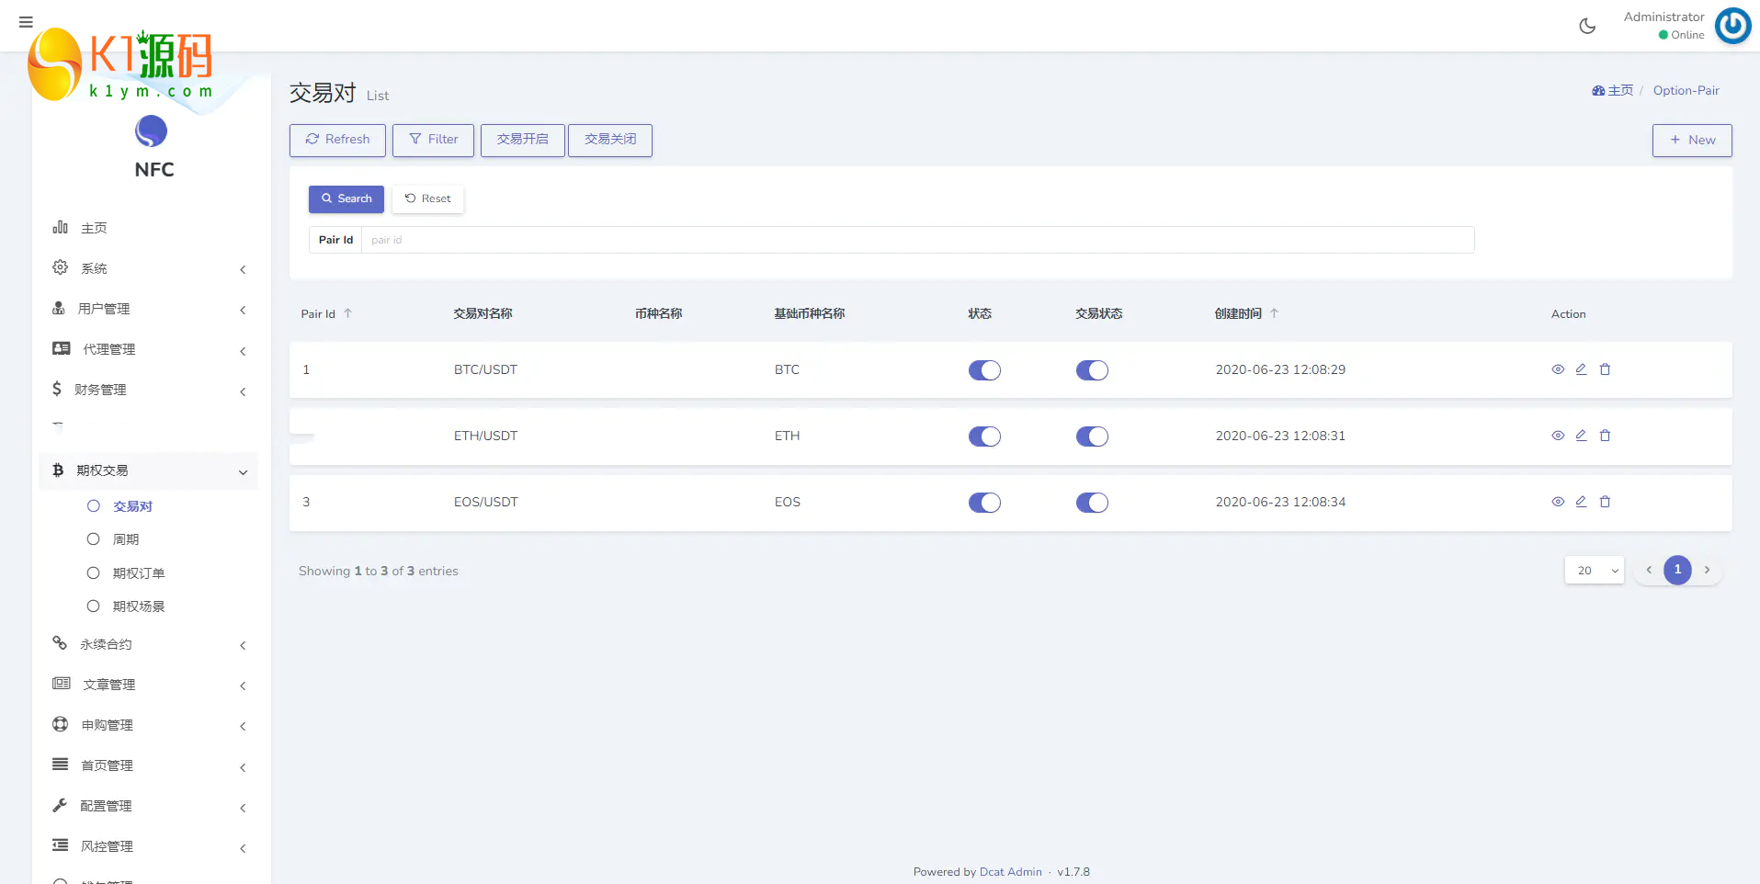Screen dimensions: 1760x884
Task: Click the Refresh button
Action: click(x=337, y=140)
